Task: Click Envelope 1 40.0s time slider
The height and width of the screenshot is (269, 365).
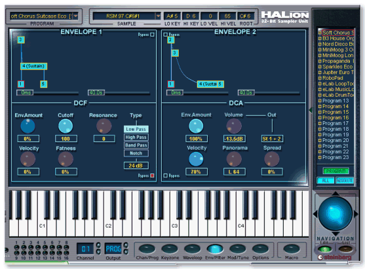Action: click(x=96, y=93)
